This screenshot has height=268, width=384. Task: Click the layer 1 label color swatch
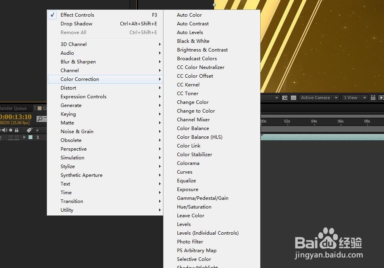(x=30, y=137)
